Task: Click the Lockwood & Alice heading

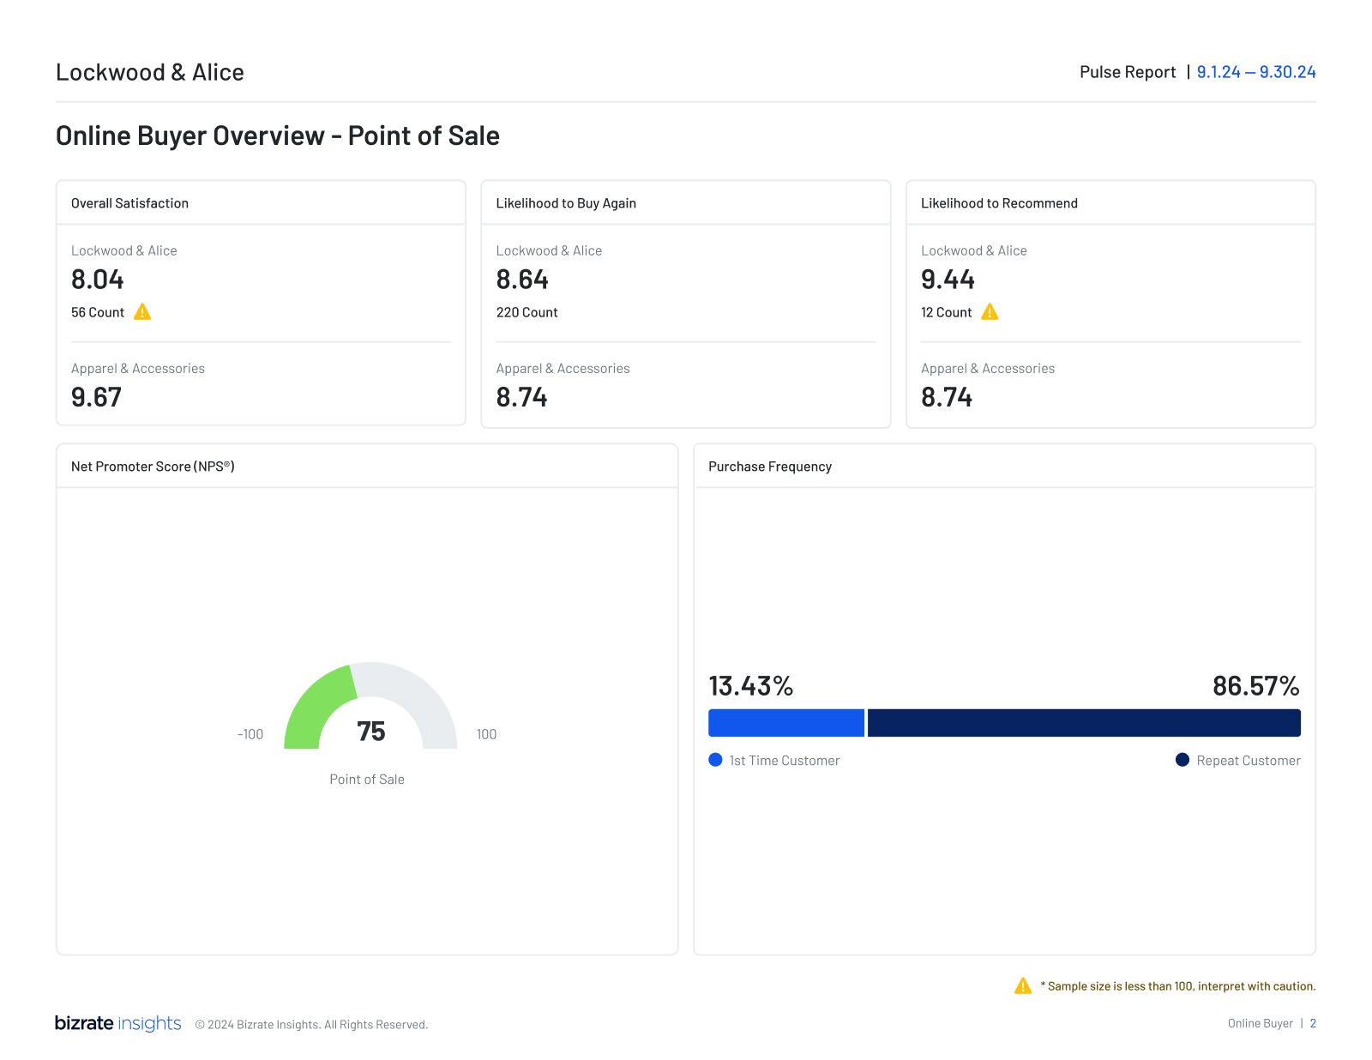Action: click(x=150, y=72)
